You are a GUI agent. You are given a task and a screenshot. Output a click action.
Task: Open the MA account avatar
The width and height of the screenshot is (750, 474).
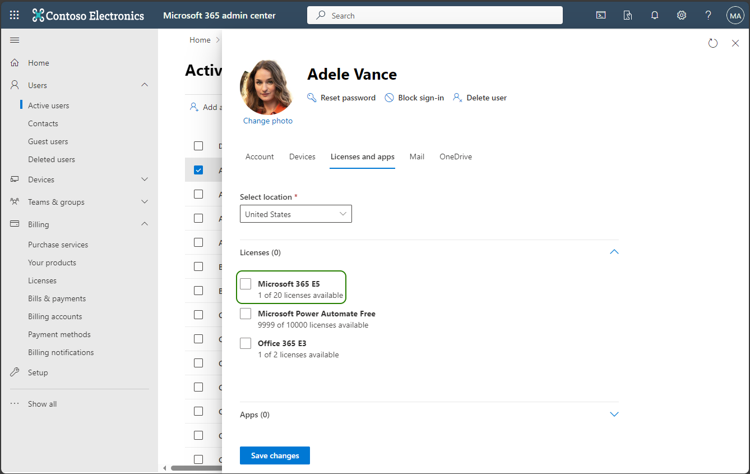735,15
